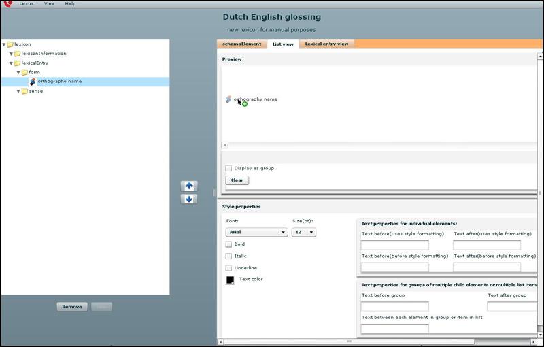Open the Arial font dropdown

point(256,232)
